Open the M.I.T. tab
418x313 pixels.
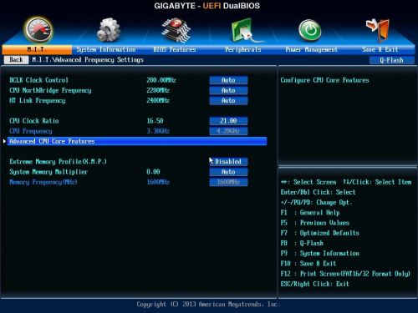pos(37,49)
